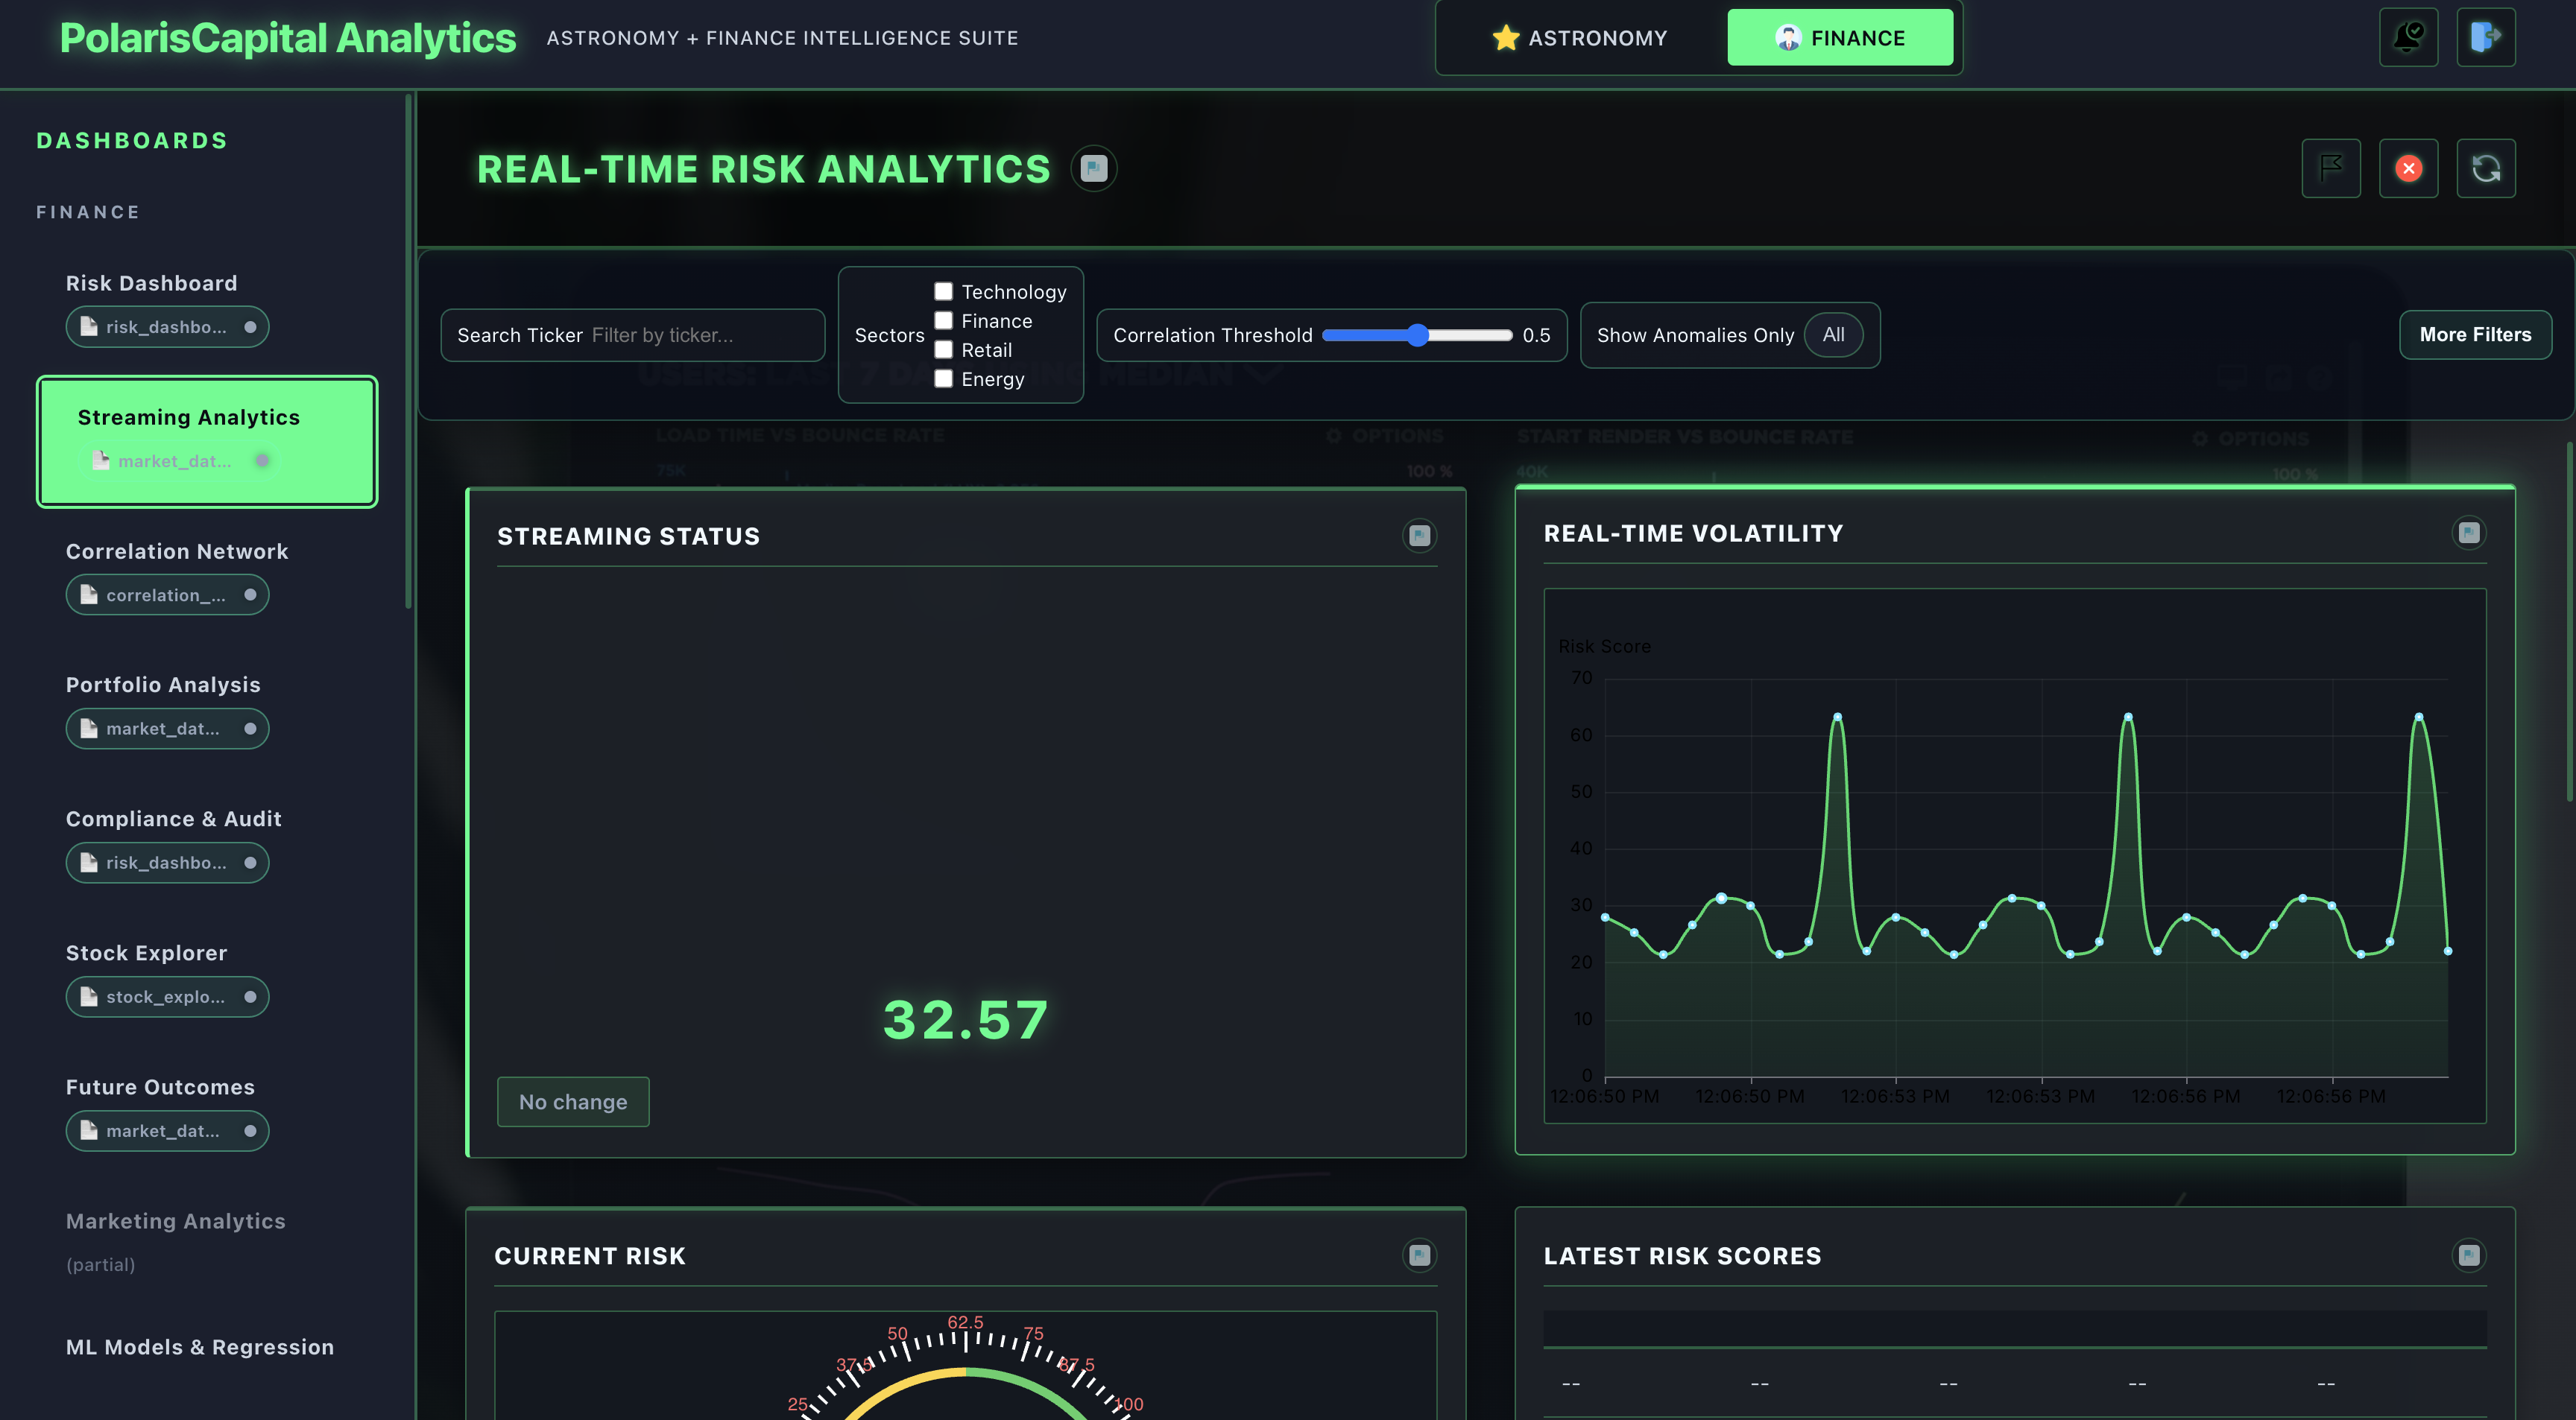Viewport: 2576px width, 1420px height.
Task: Enable the Technology sector checkbox
Action: click(x=943, y=291)
